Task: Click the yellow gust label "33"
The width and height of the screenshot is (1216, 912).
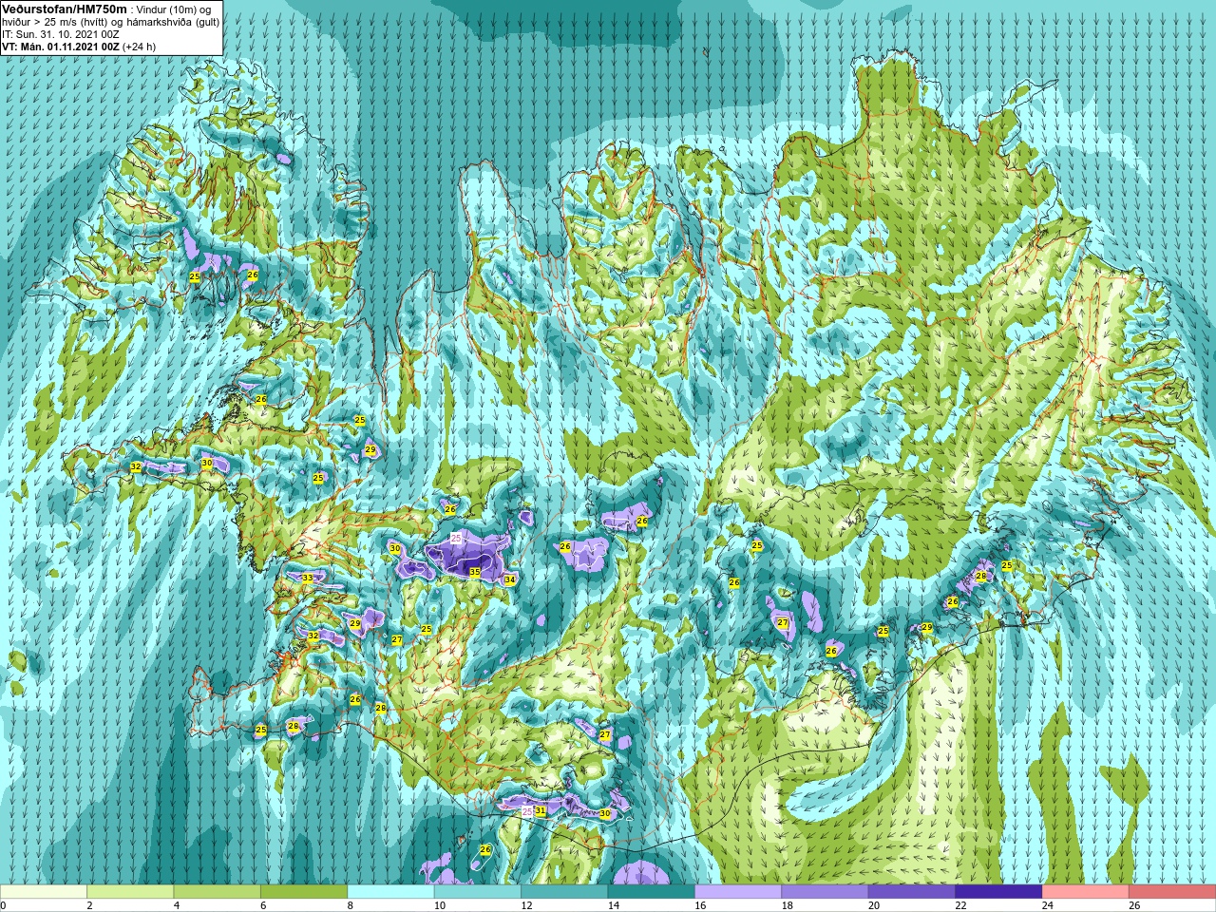Action: click(x=307, y=578)
